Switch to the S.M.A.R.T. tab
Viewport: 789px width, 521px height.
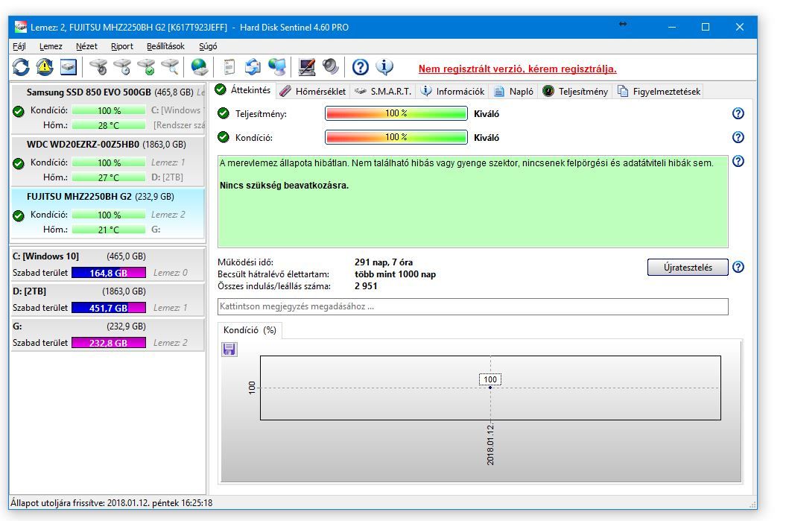(x=383, y=91)
